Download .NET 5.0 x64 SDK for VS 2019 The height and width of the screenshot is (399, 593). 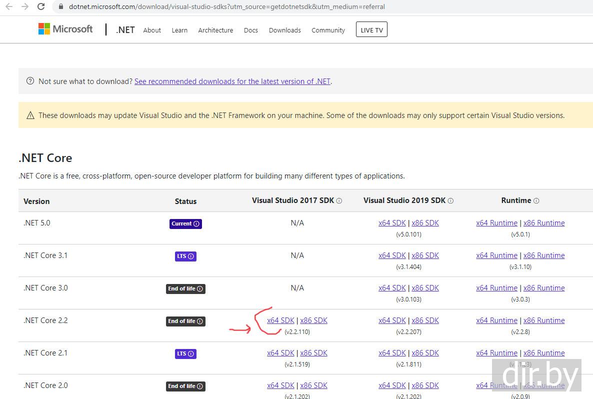pos(392,223)
